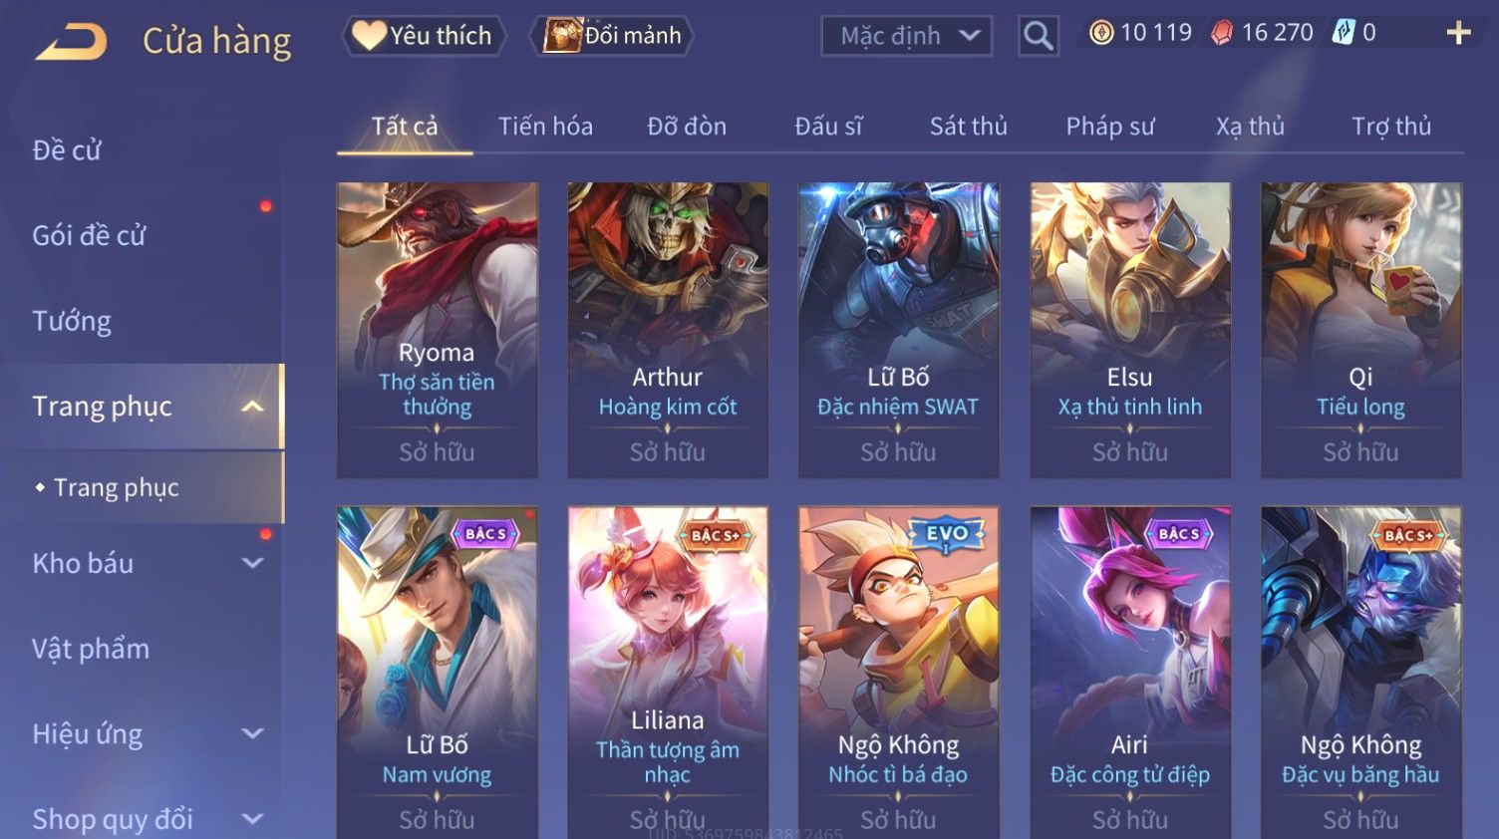Screen dimensions: 1499x839
Task: Tap the golden back arrow icon
Action: pyautogui.click(x=72, y=42)
